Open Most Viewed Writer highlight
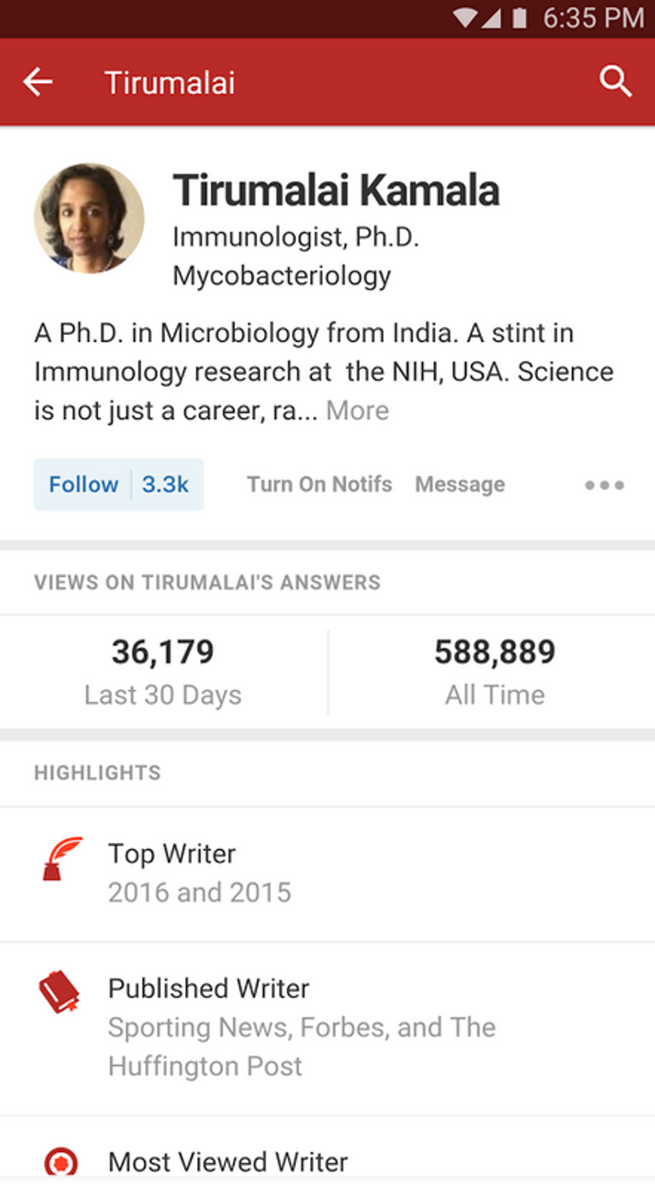 (x=228, y=1162)
